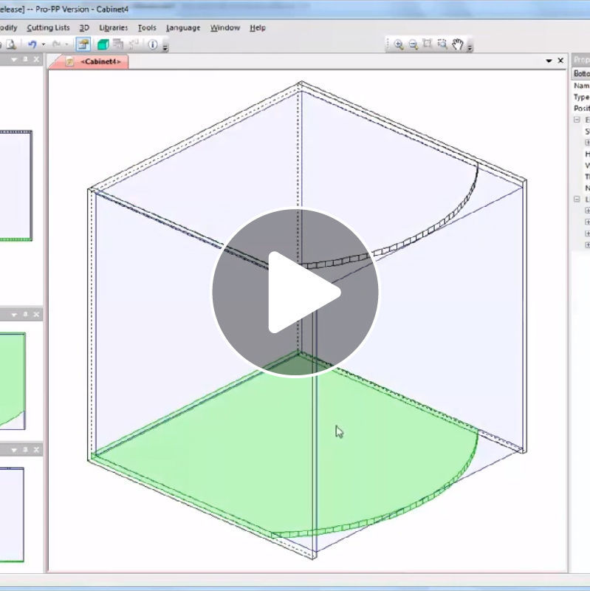Toggle the pin on the top-left panel
Image resolution: width=590 pixels, height=591 pixels.
[24, 59]
